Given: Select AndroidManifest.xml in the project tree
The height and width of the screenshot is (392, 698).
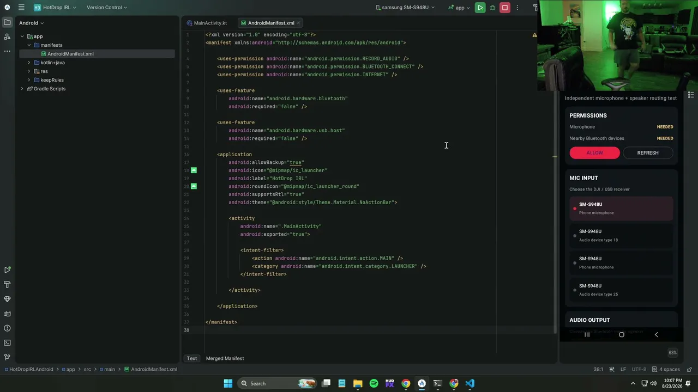Looking at the screenshot, I should pyautogui.click(x=97, y=54).
